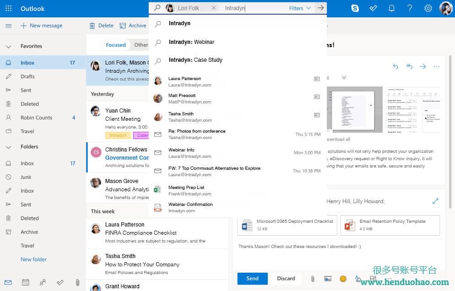Reply to the open email
This screenshot has width=455, height=291.
395,66
